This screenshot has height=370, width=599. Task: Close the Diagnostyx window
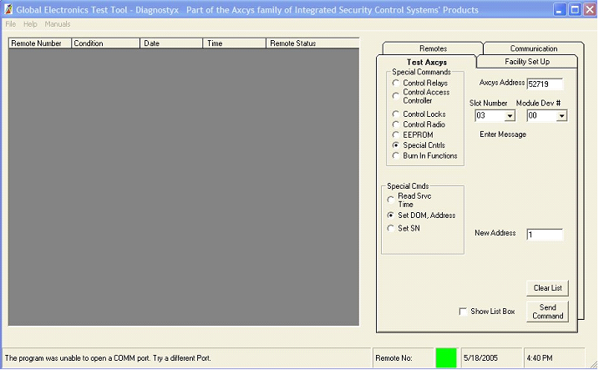click(590, 9)
